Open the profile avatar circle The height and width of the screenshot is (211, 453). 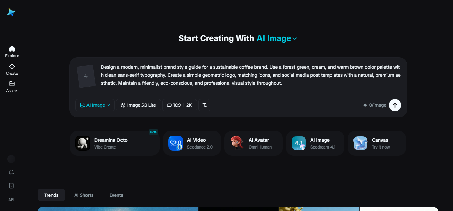(x=11, y=159)
